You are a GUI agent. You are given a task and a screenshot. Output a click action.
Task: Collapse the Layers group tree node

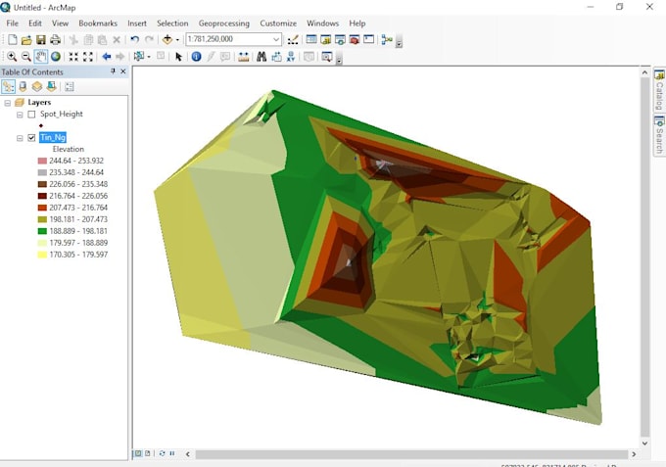(x=8, y=103)
